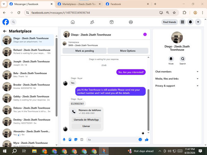Screen dimensions: 207x155
Task: Open the Reels video icon in top navigation
Action: [x=111, y=22]
